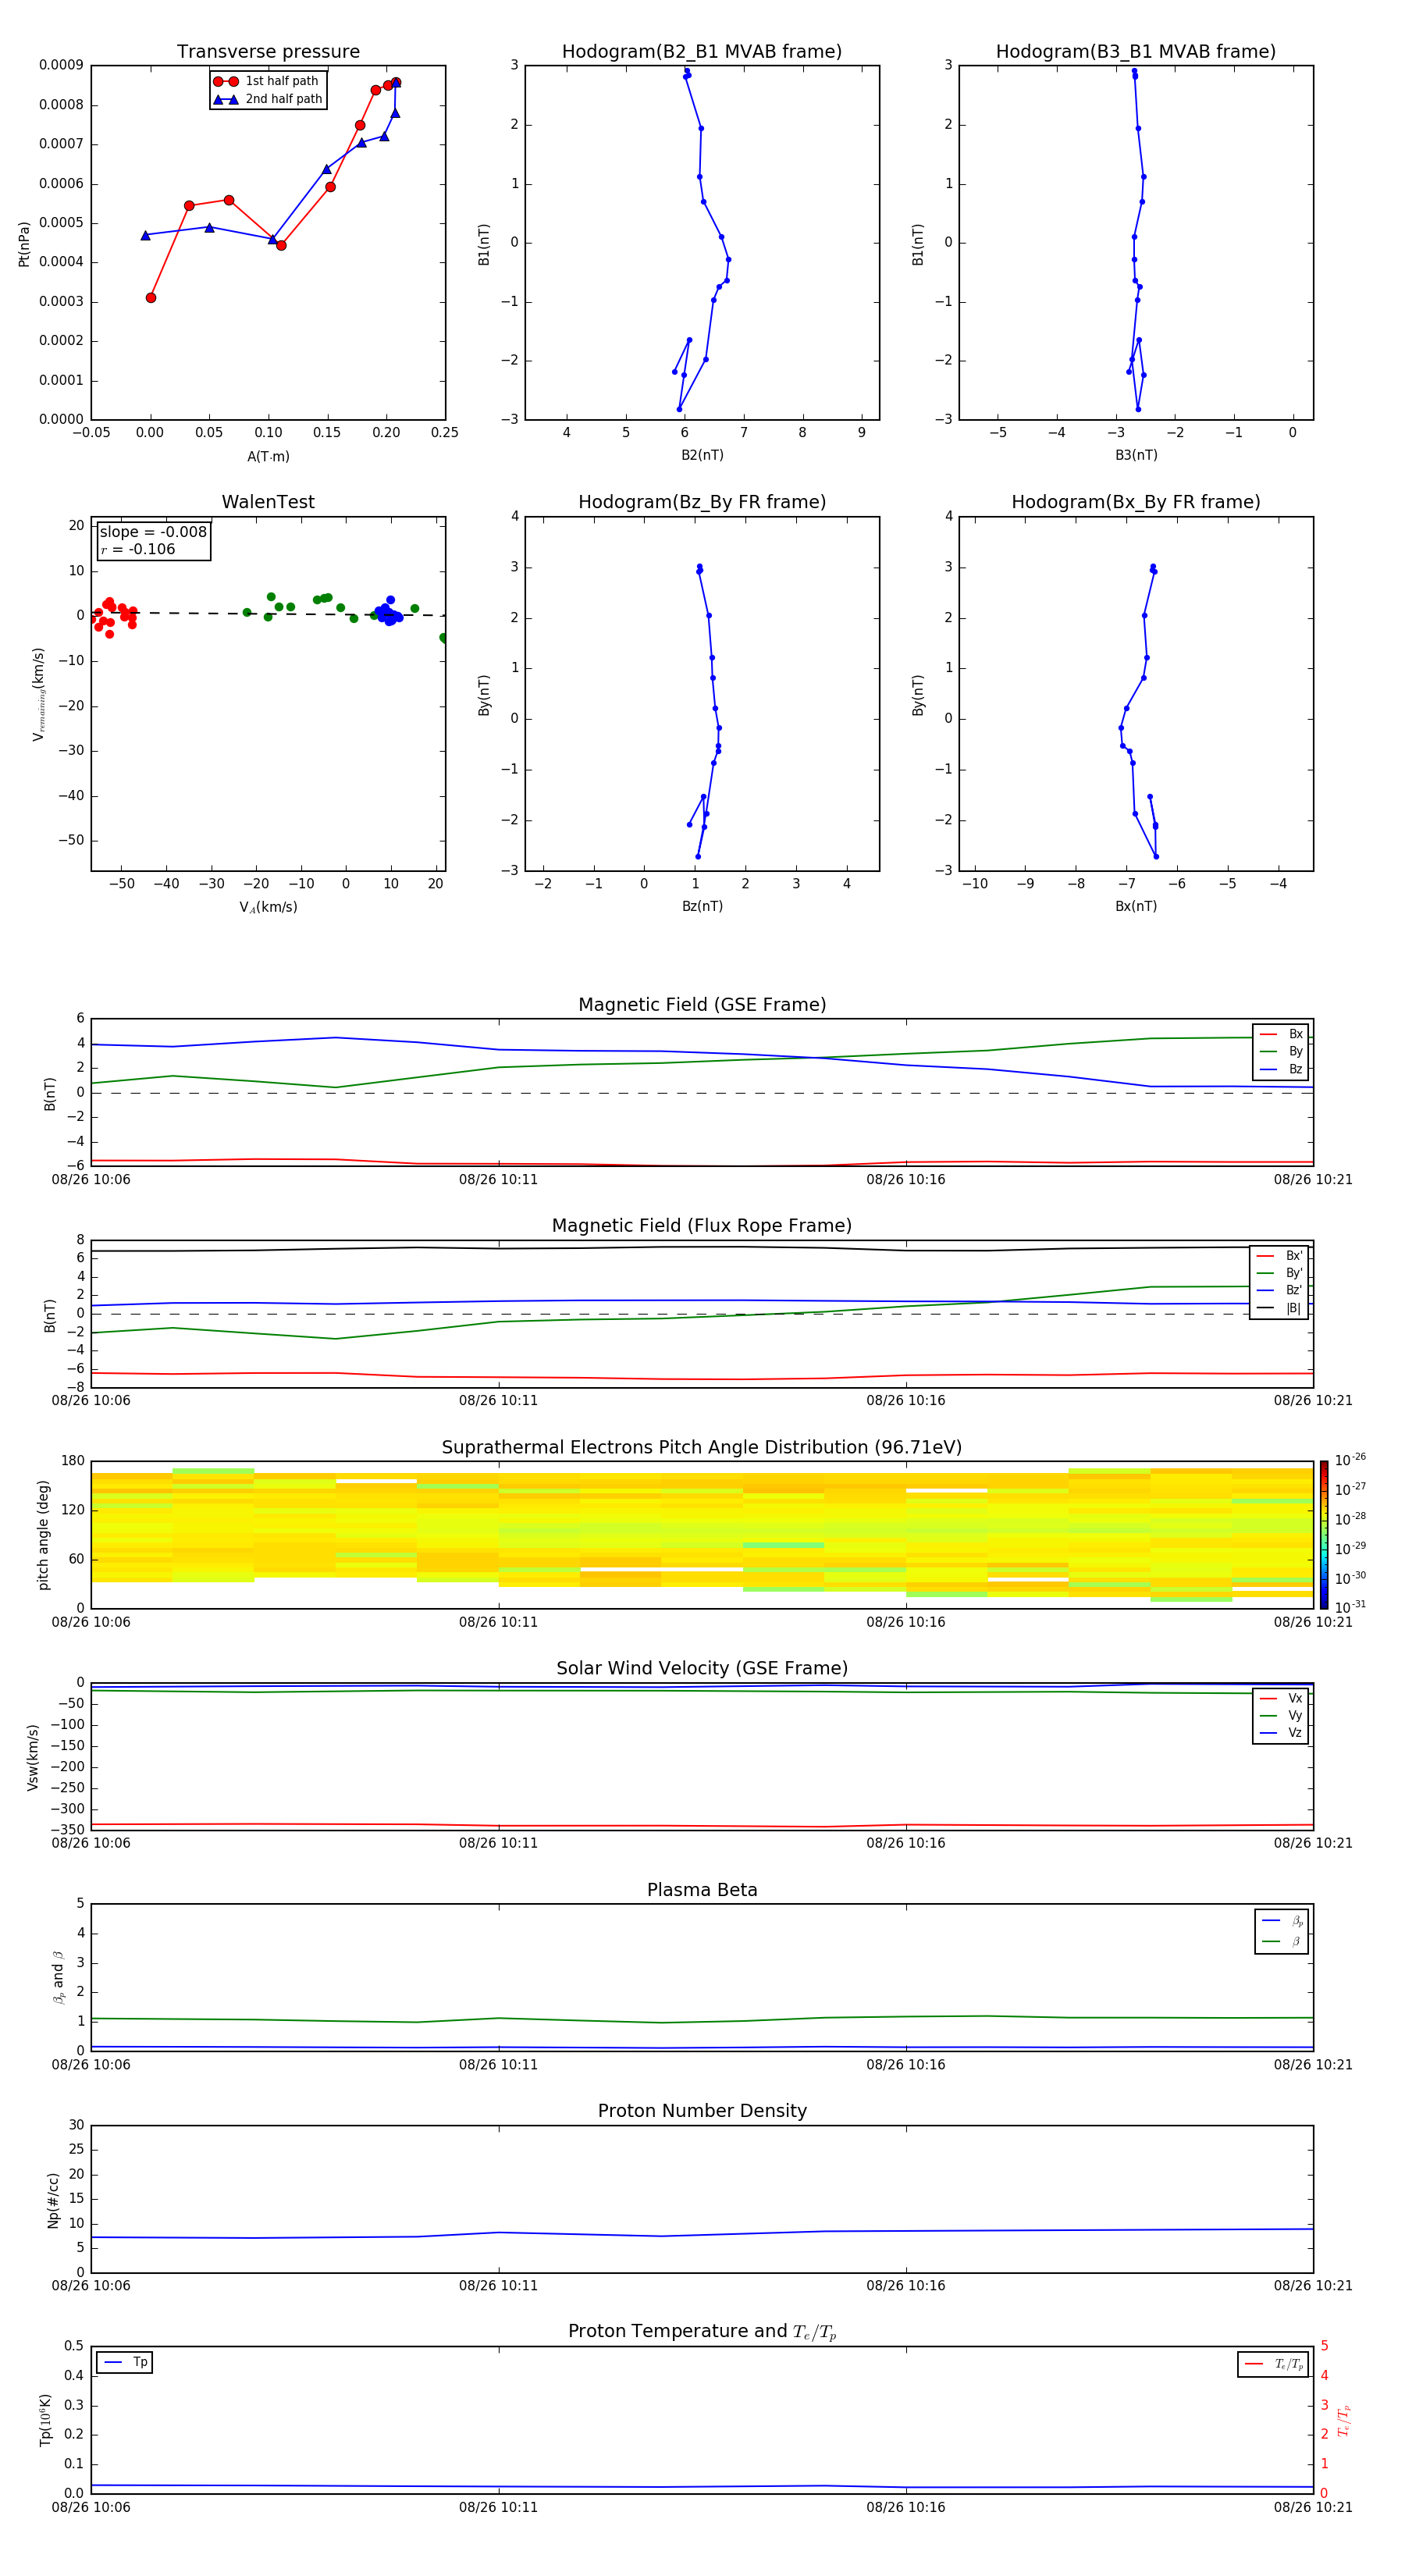This screenshot has height=2576, width=1405.
Task: Select the Suprathermal Electrons Pitch Angle Distribution title
Action: click(702, 1448)
